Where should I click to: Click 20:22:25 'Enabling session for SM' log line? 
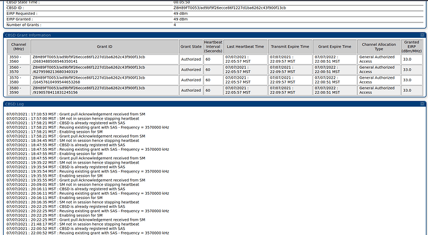point(55,215)
